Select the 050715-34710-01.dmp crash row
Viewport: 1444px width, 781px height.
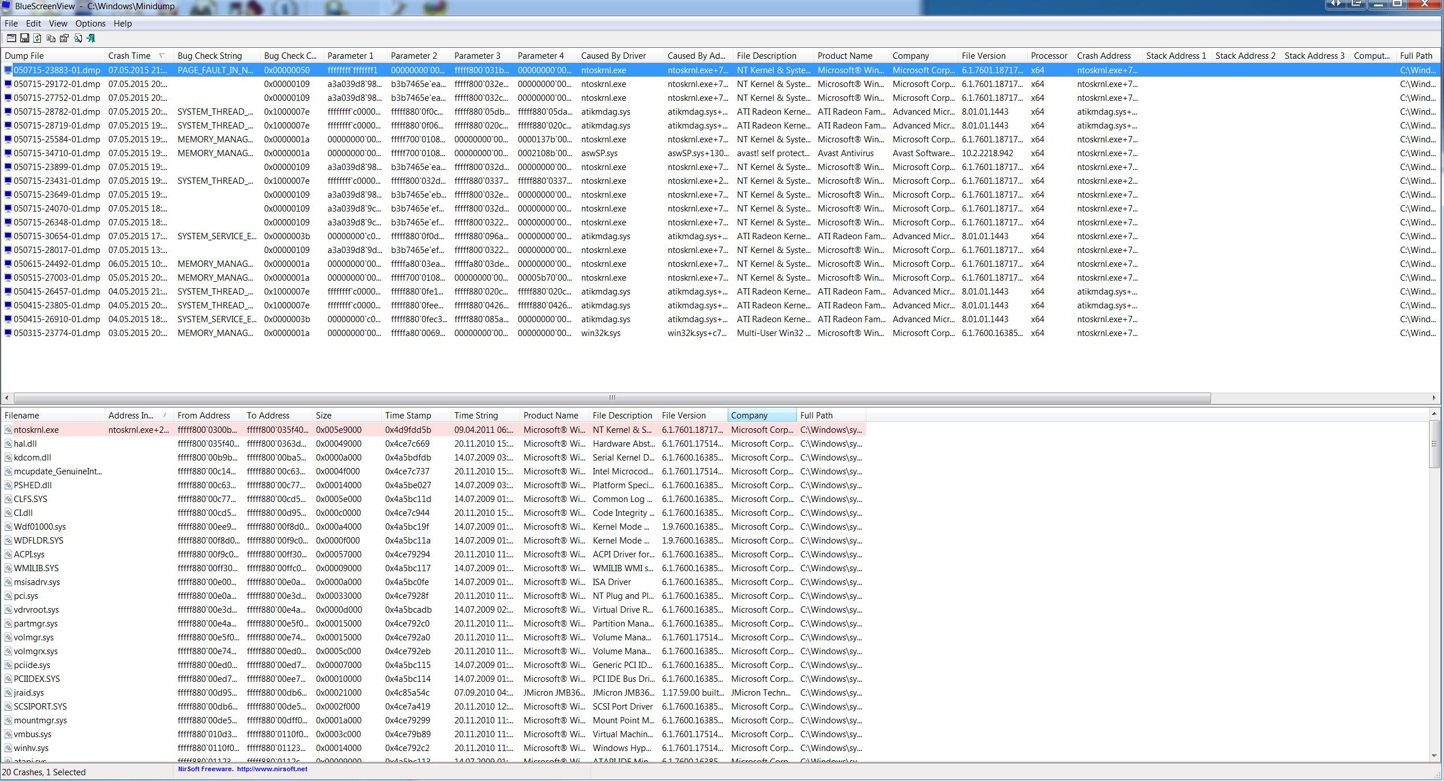tap(57, 153)
